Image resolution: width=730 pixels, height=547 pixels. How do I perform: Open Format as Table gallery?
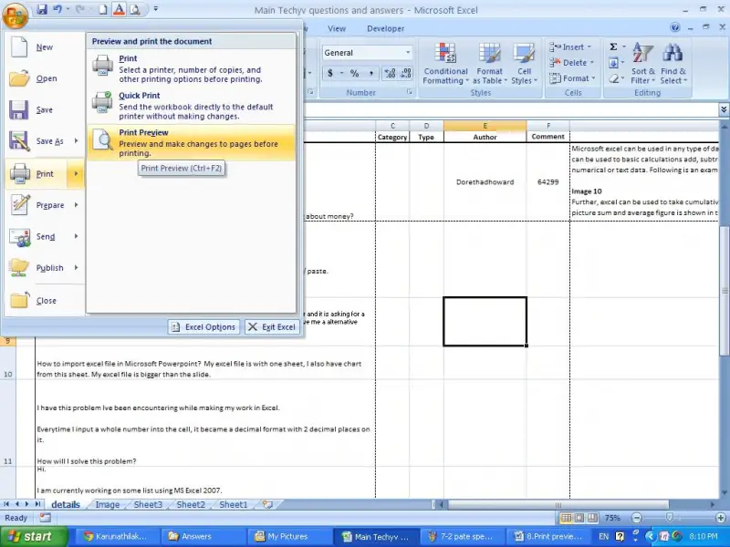[490, 64]
